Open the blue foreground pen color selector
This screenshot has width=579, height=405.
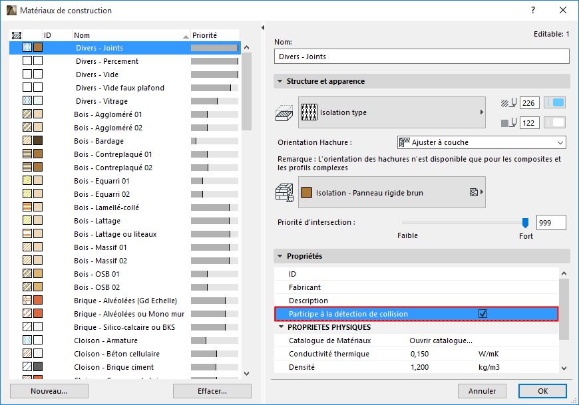click(x=555, y=103)
